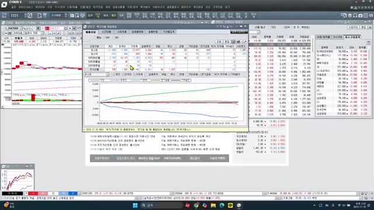Switch to the 지수차트 tab in right panel

tap(338, 37)
